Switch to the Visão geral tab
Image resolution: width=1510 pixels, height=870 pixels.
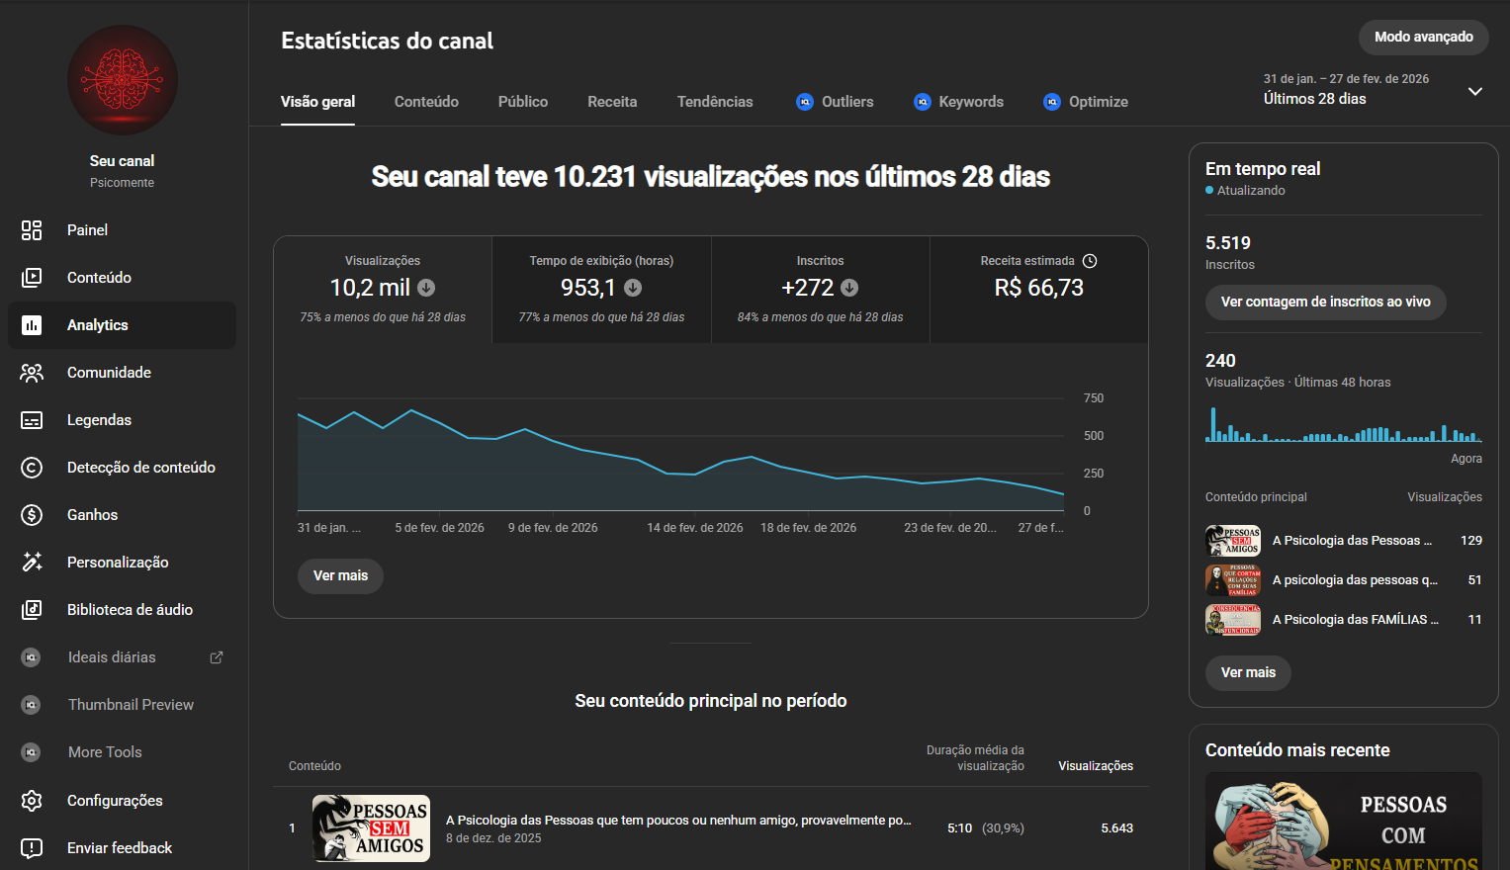[317, 102]
